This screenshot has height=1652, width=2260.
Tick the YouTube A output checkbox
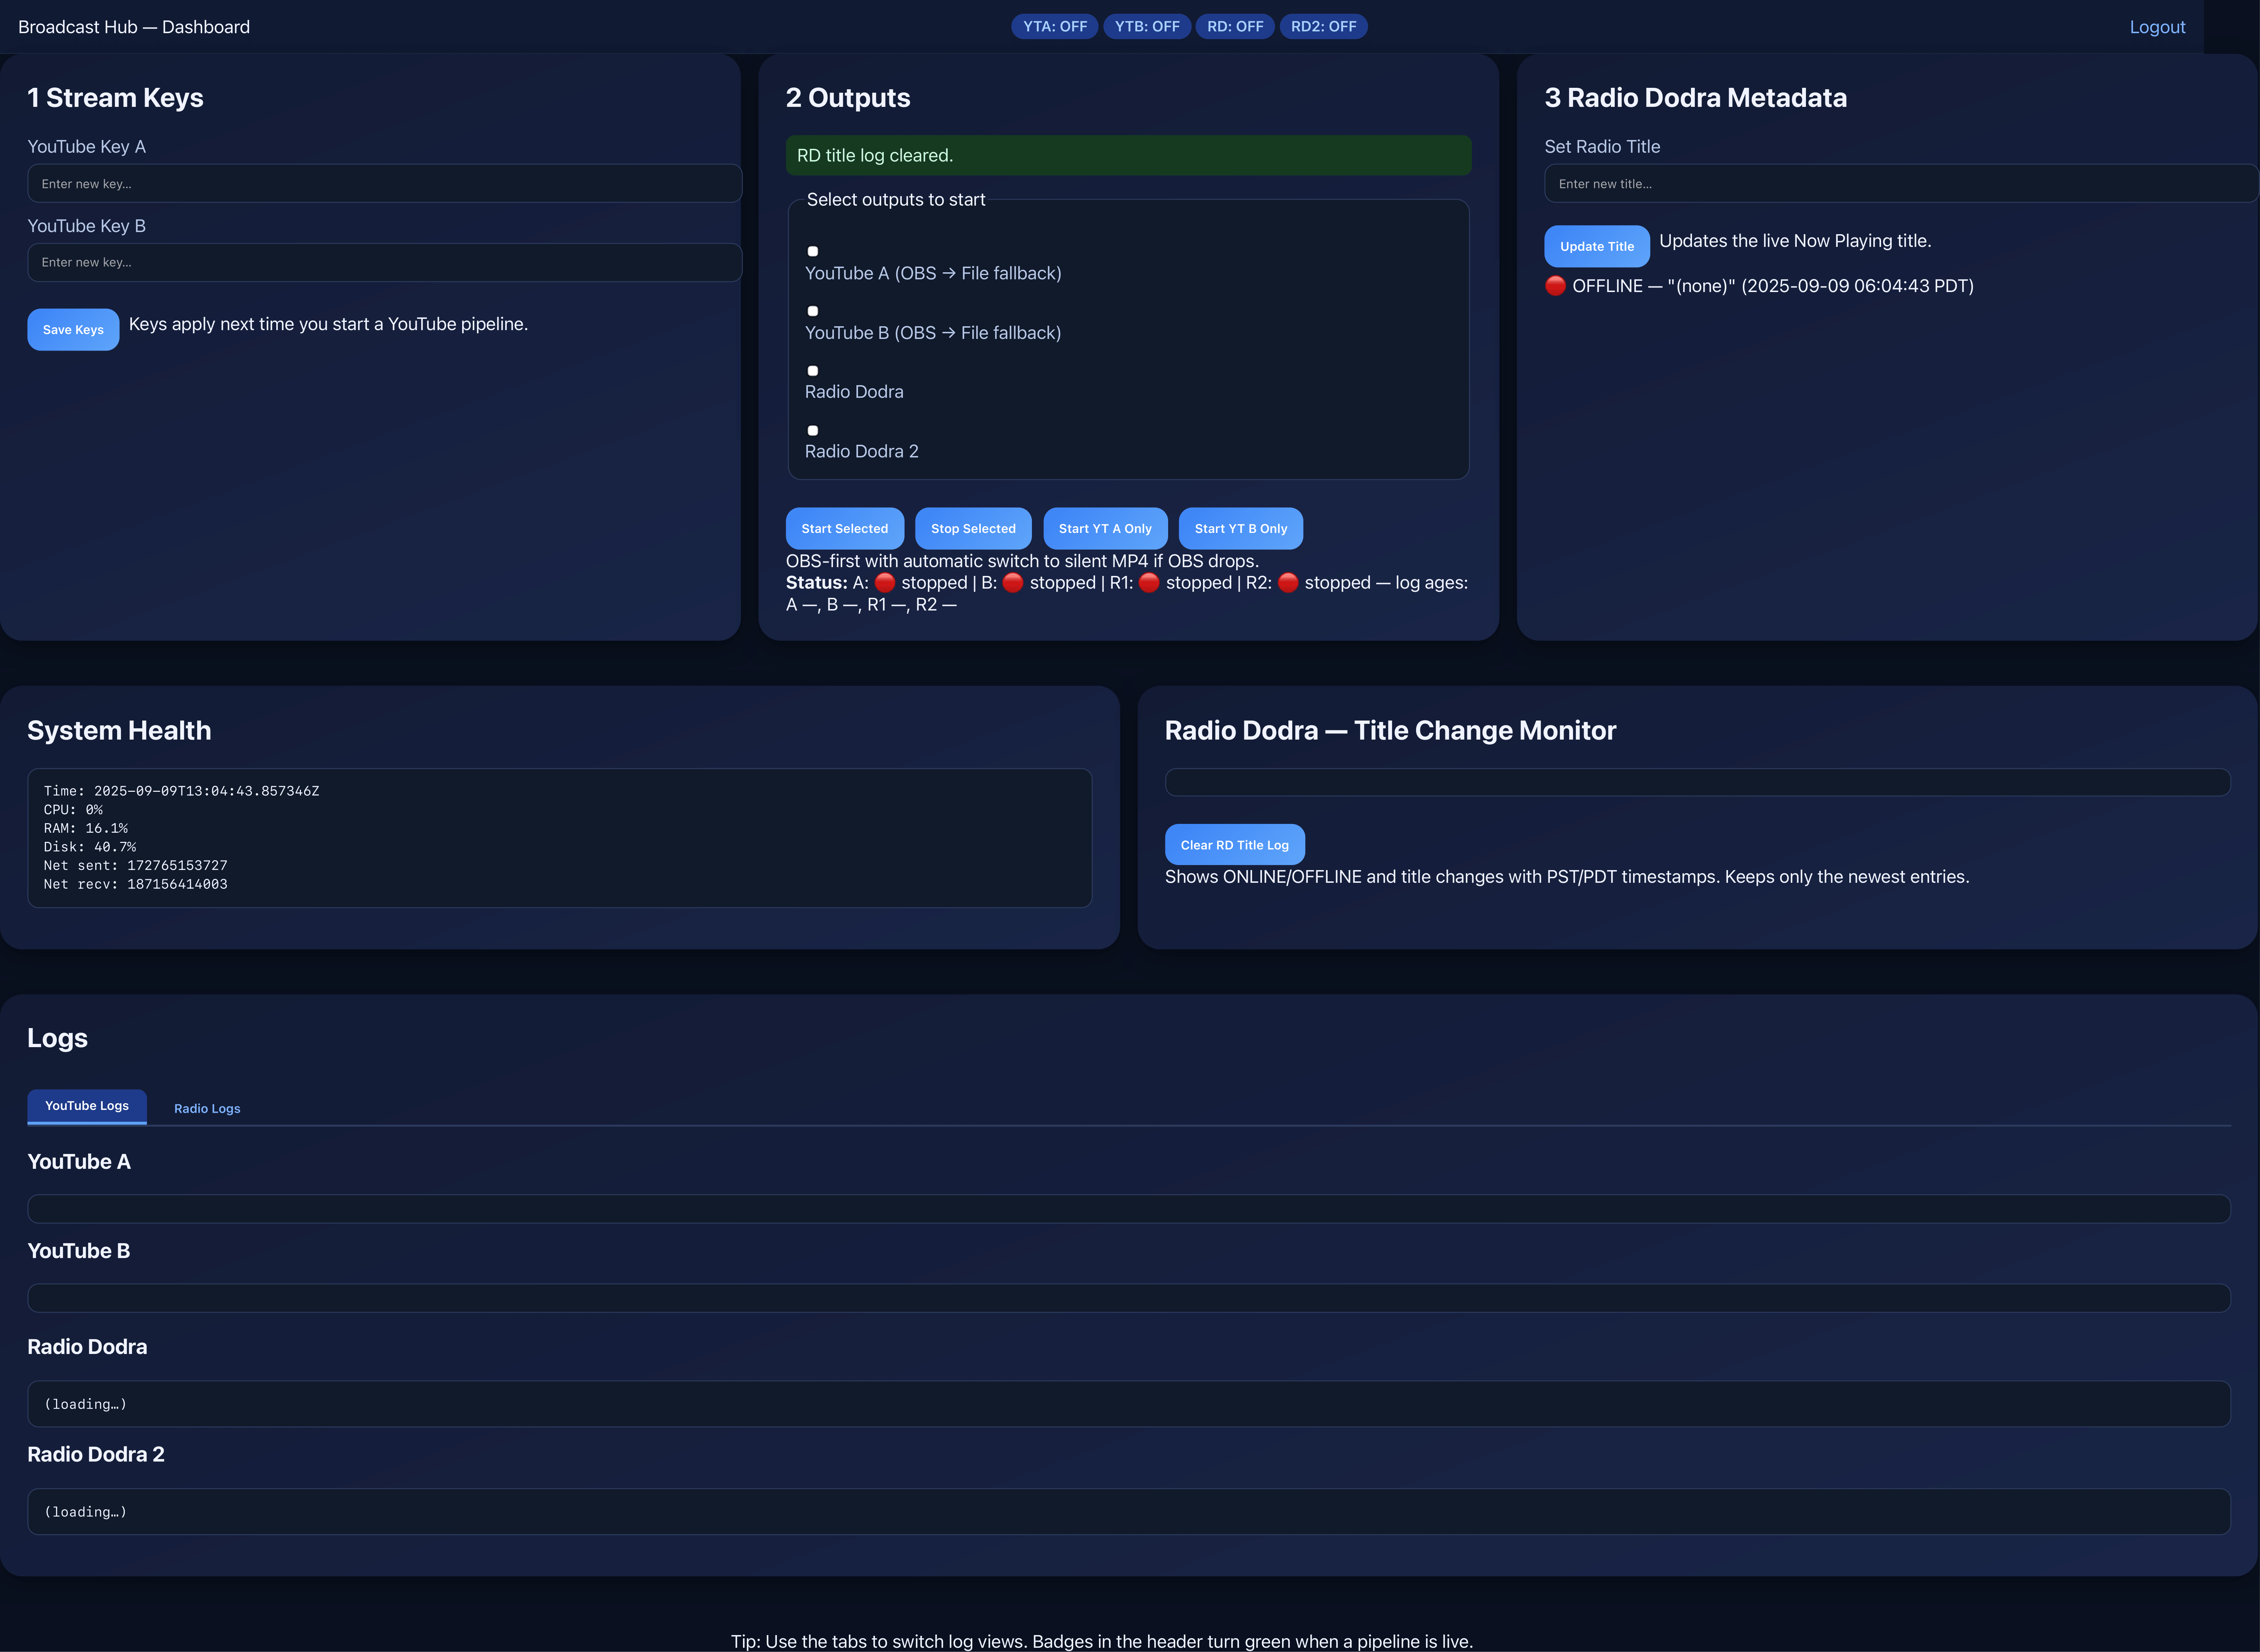tap(813, 251)
